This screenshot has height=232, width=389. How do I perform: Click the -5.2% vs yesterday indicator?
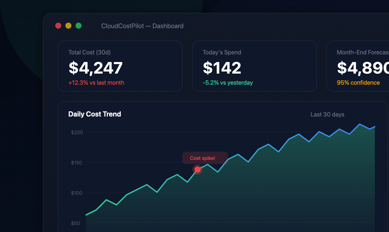pos(228,83)
